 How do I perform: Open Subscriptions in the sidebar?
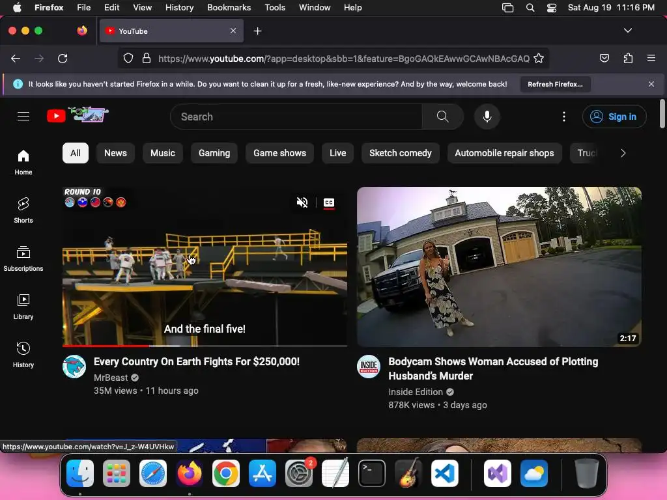point(23,258)
